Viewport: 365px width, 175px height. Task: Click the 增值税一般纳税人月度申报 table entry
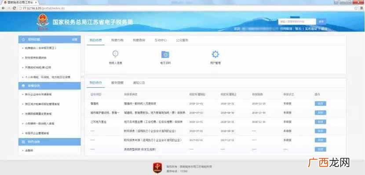tap(140, 104)
